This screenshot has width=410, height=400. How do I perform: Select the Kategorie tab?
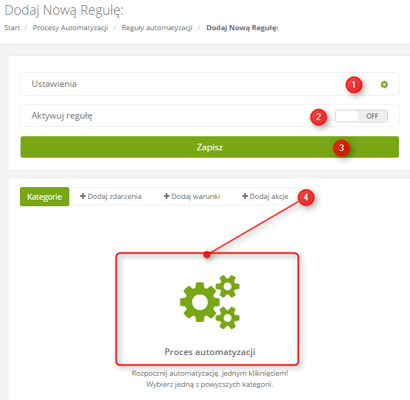point(44,197)
